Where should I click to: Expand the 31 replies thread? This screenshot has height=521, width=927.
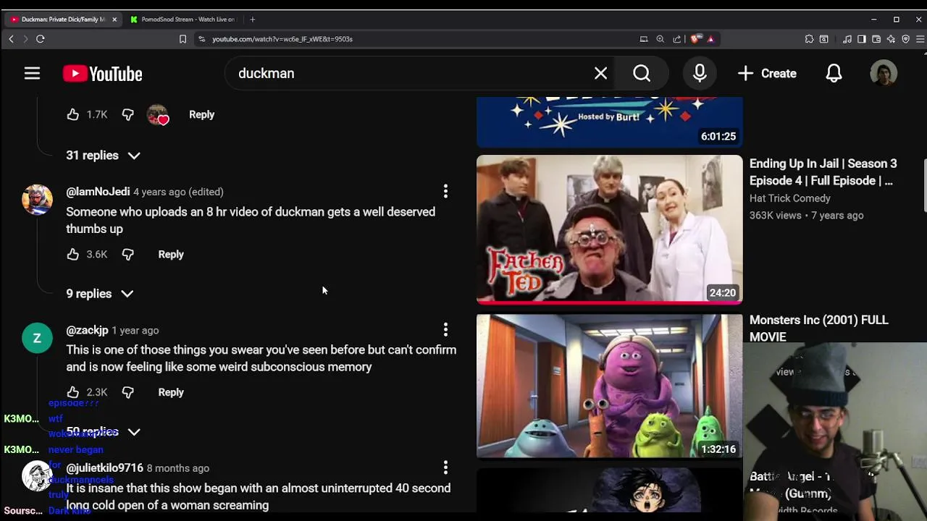coord(103,156)
